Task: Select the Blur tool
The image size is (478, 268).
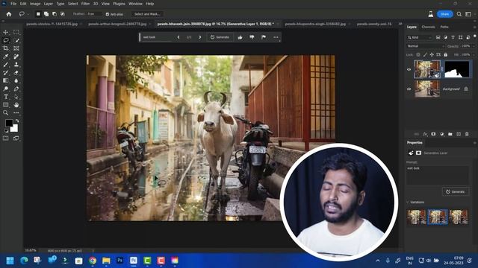Action: [16, 80]
